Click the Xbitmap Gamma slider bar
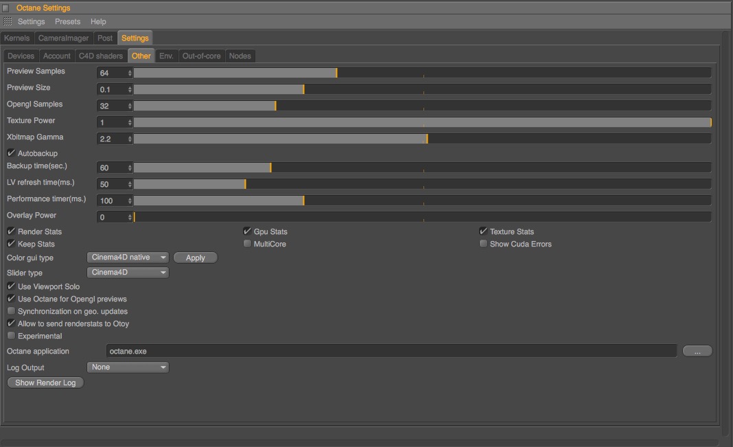The width and height of the screenshot is (733, 447). (422, 139)
